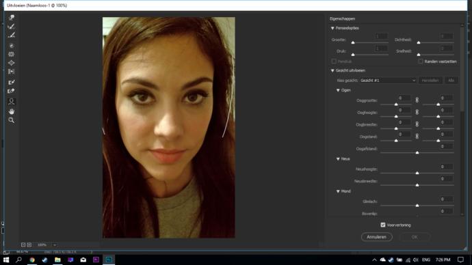The image size is (472, 265).
Task: Open the notification center icon
Action: pyautogui.click(x=460, y=260)
